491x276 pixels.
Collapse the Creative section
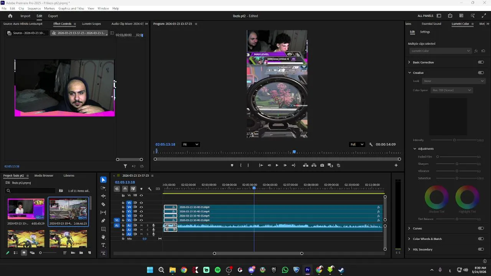[409, 72]
